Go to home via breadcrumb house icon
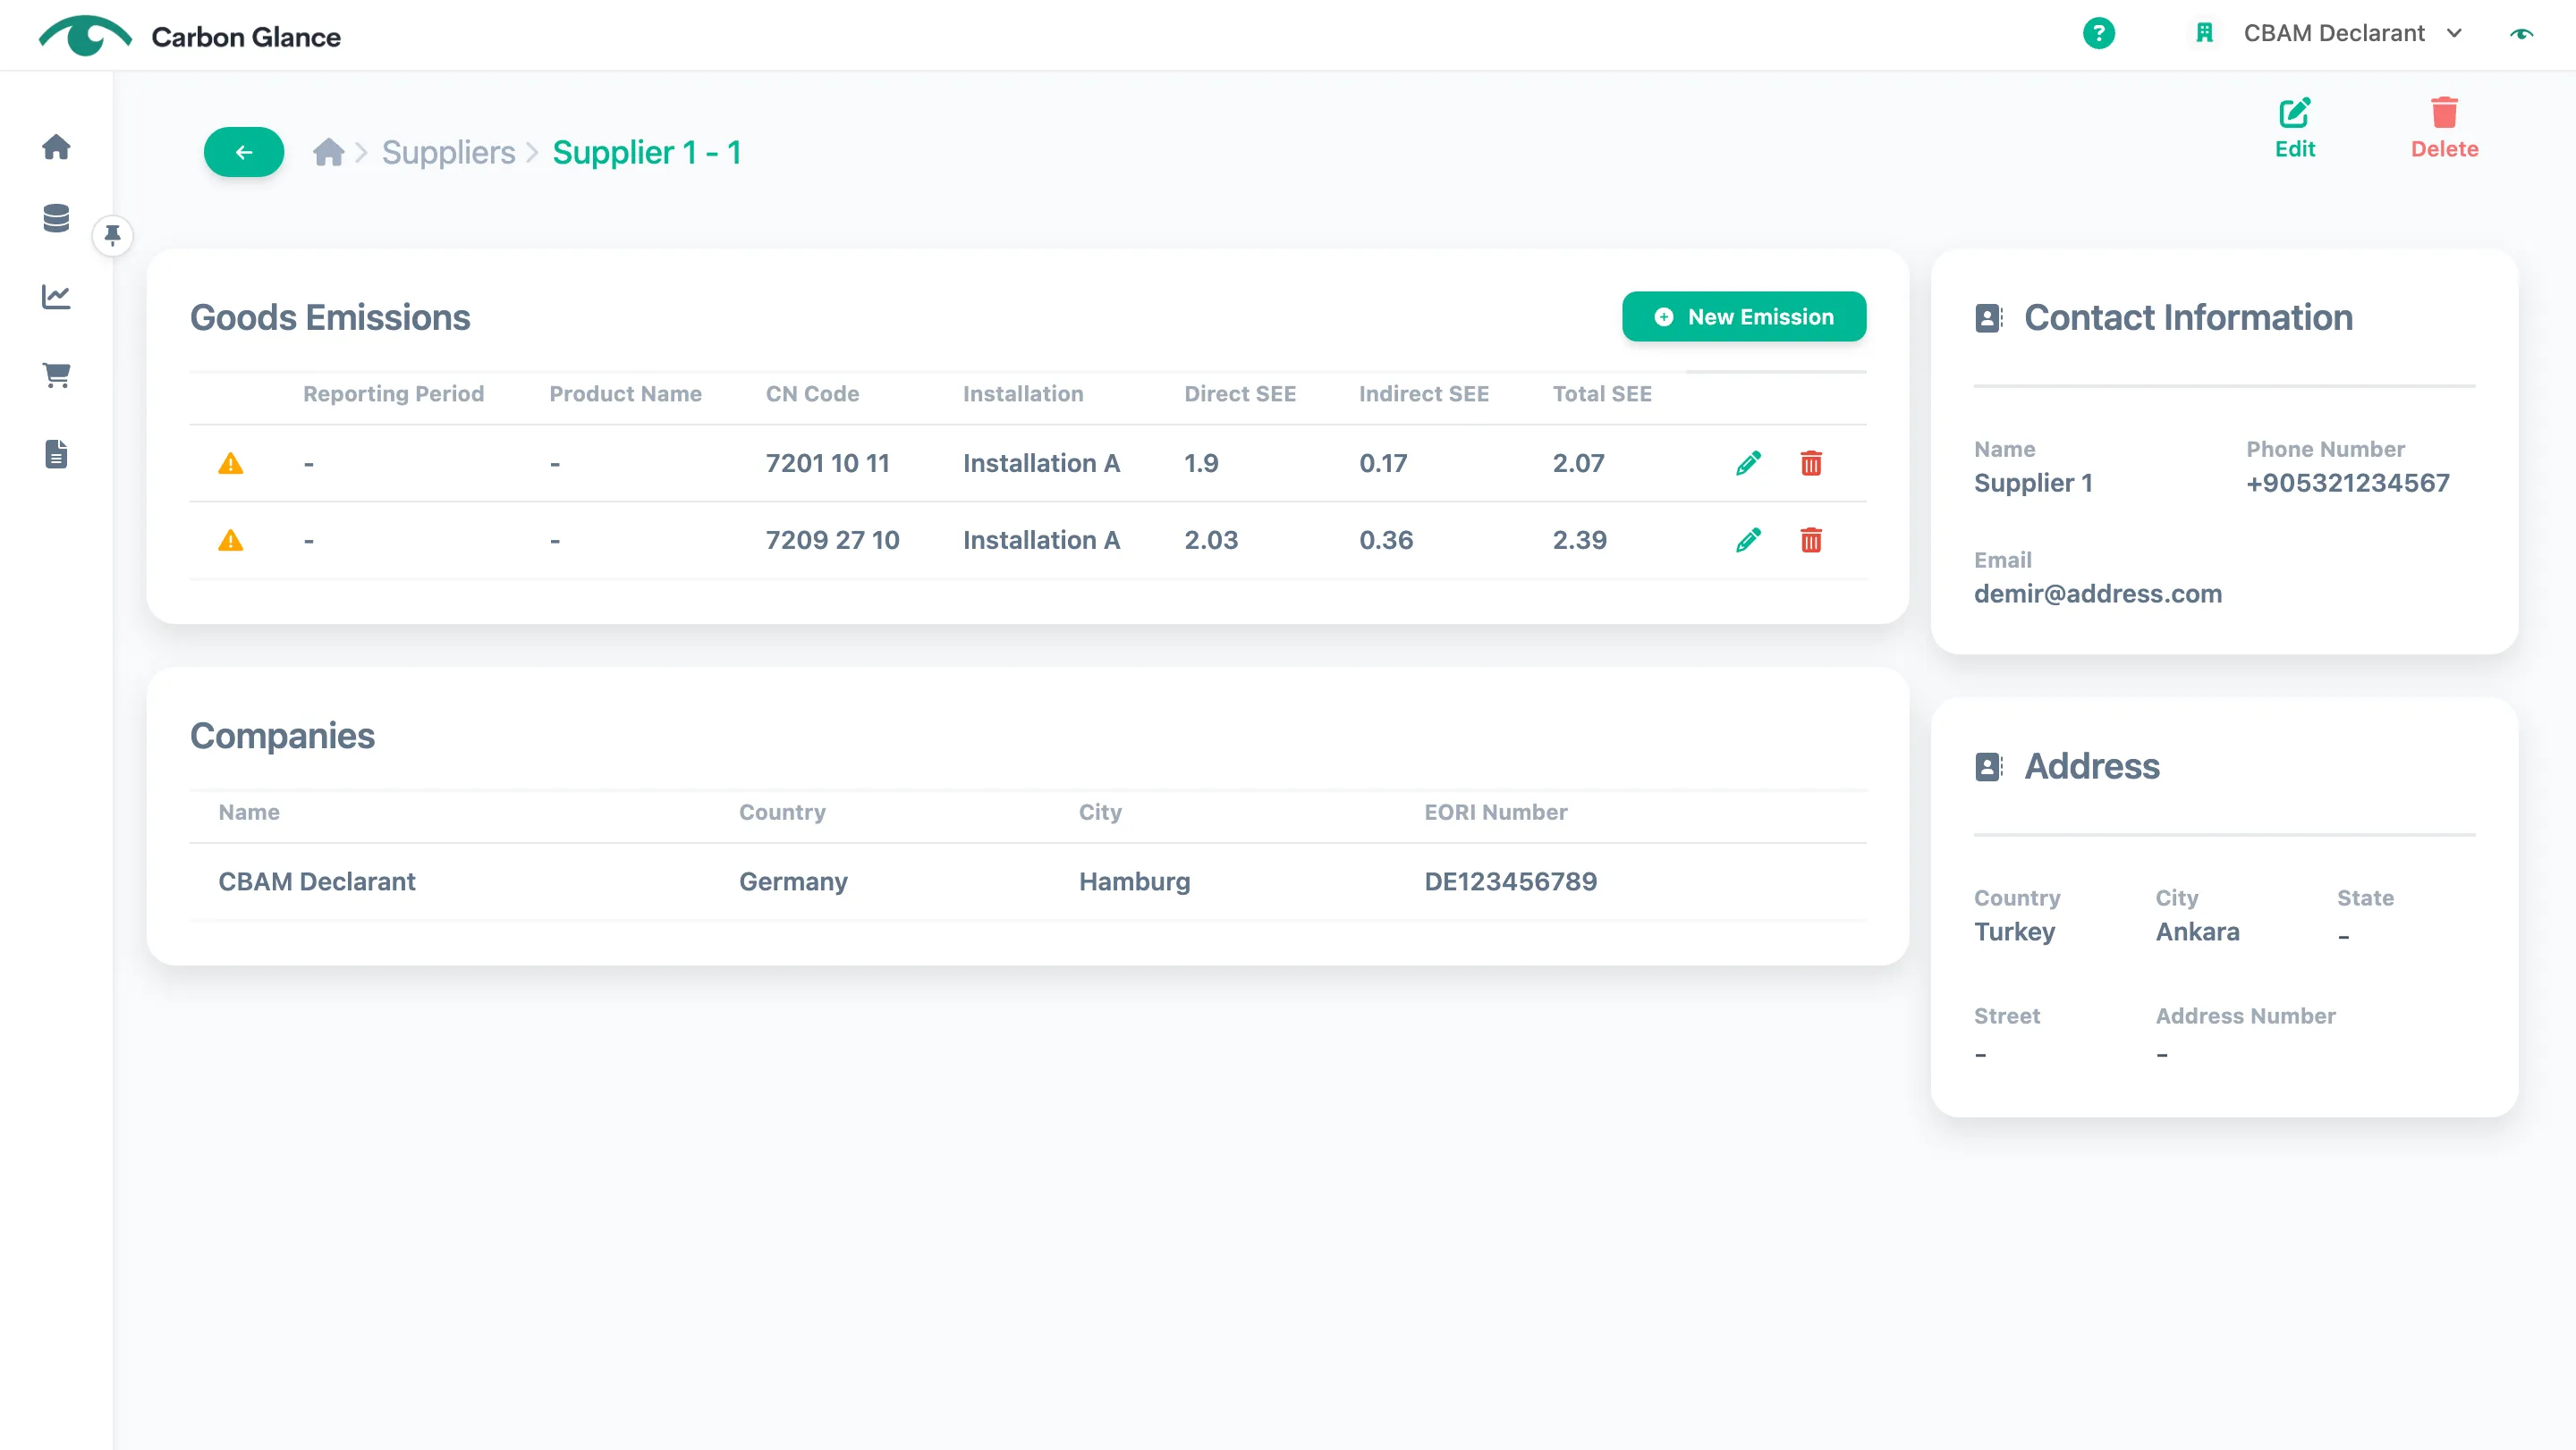 click(328, 152)
